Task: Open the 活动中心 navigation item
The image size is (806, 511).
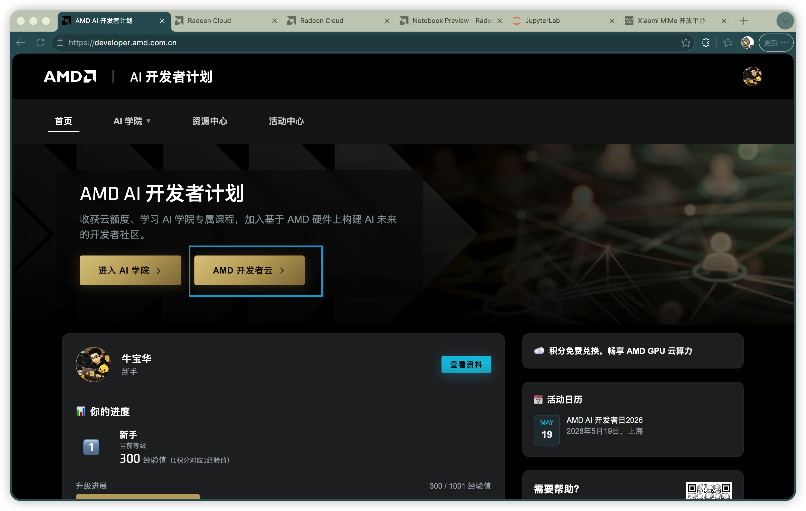Action: coord(286,121)
